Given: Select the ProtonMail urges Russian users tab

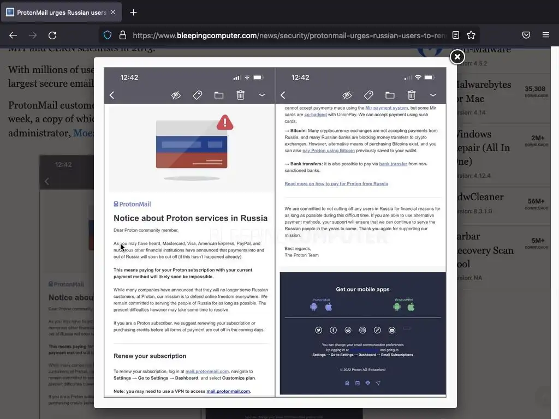Looking at the screenshot, I should point(61,13).
